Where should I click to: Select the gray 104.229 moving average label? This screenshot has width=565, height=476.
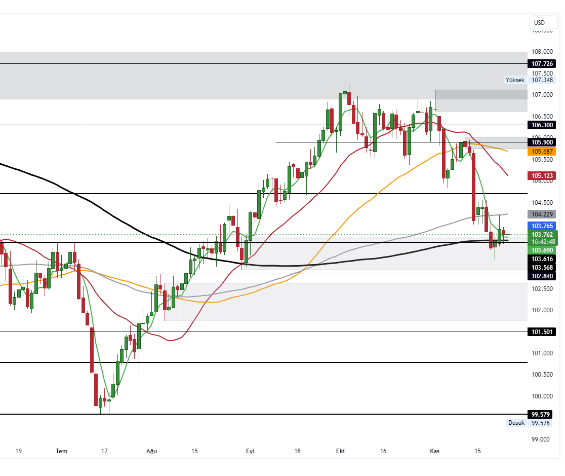pos(541,214)
